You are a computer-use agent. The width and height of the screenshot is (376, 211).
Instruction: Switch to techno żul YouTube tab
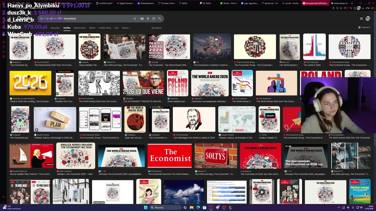click(270, 3)
